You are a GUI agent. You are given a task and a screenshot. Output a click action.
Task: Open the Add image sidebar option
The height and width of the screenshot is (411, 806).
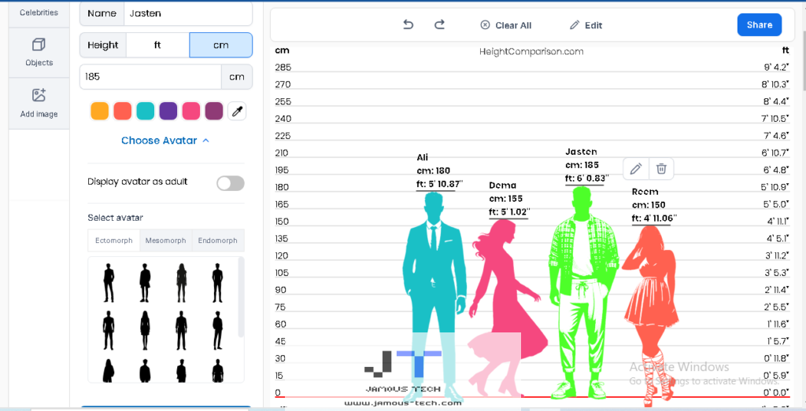tap(39, 103)
